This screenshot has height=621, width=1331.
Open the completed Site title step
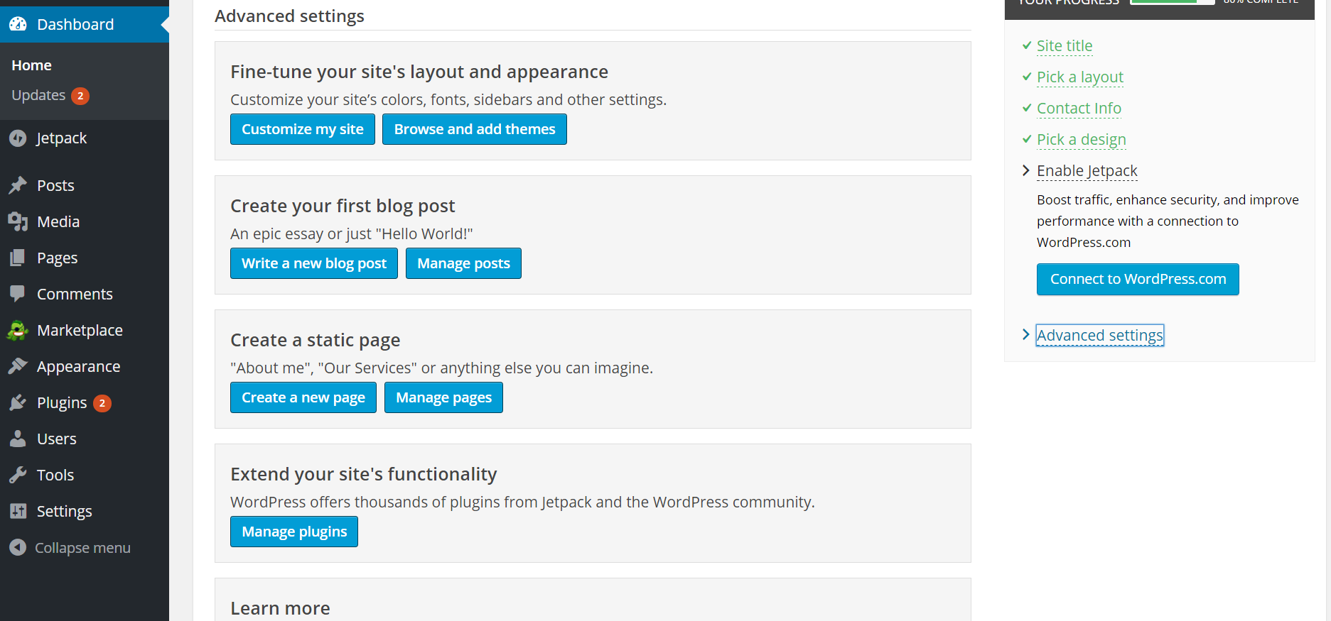pos(1064,46)
